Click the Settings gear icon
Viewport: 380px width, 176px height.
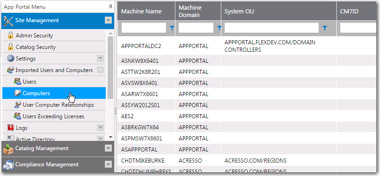coord(11,59)
